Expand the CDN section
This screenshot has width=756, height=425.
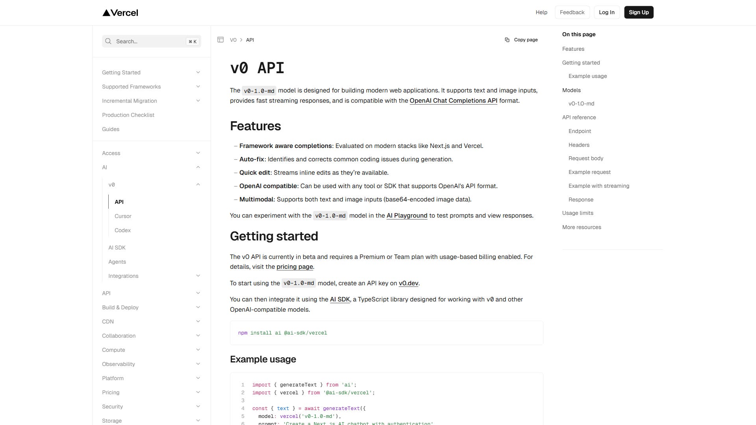(x=152, y=322)
